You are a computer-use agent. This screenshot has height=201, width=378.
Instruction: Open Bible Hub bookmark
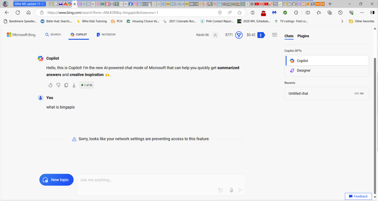[56, 21]
